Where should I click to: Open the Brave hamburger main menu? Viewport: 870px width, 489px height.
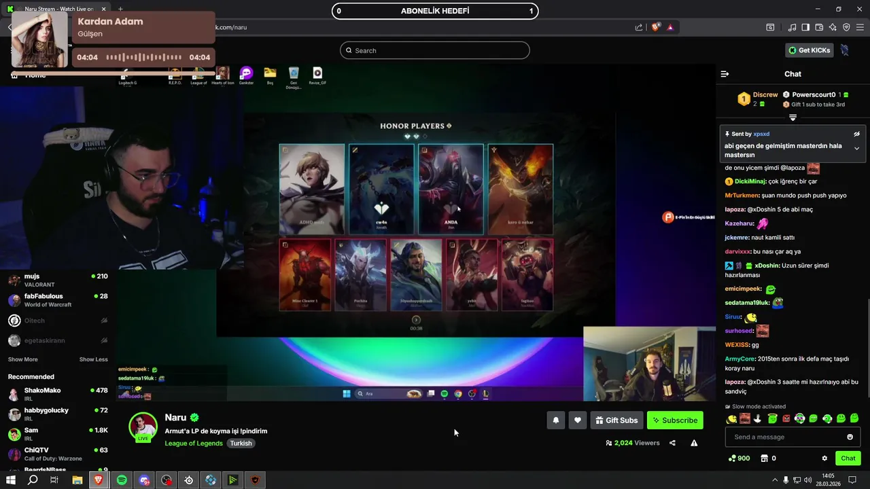(860, 27)
